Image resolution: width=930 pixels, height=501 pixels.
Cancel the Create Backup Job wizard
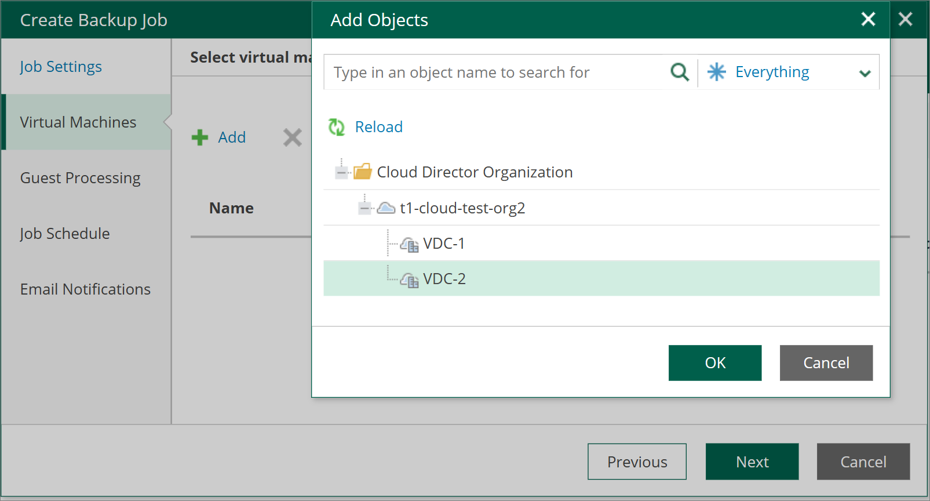pos(863,462)
